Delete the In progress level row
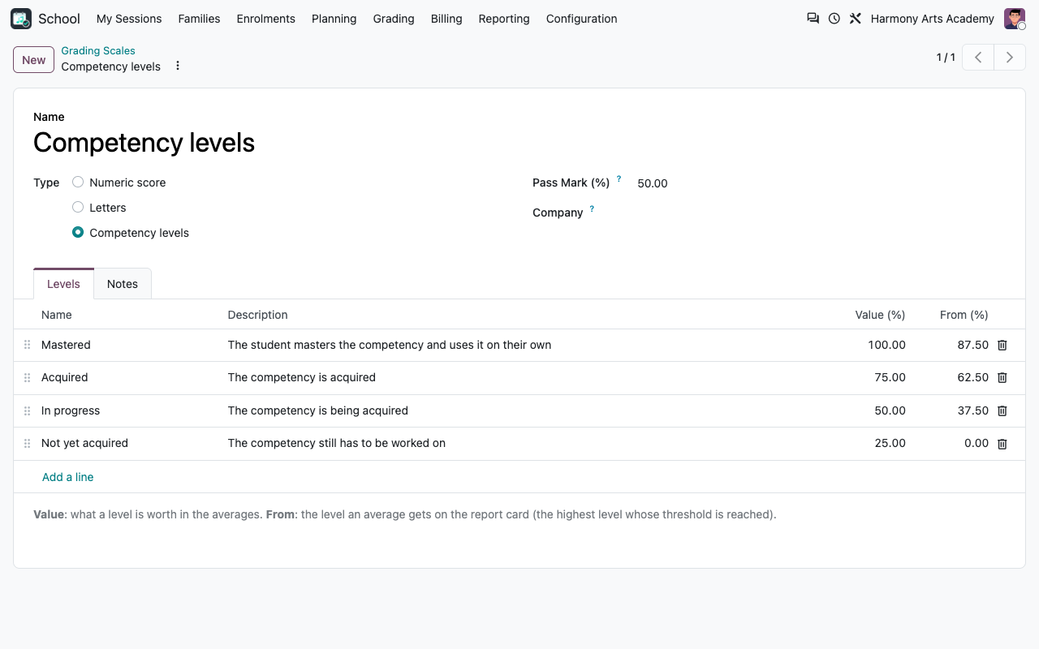 pos(1002,410)
